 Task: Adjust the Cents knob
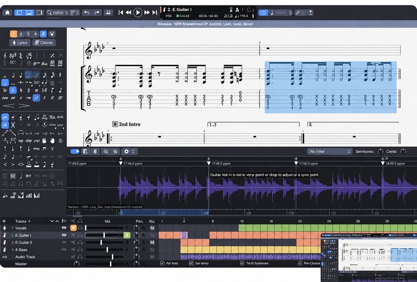coord(403,151)
